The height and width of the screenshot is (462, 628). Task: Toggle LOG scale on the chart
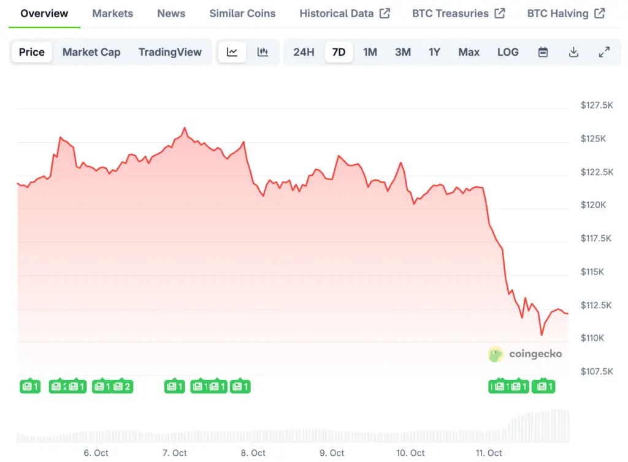point(508,52)
